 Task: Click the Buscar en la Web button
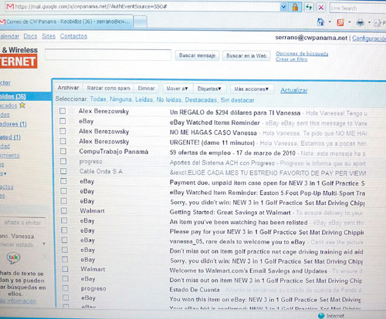(246, 55)
